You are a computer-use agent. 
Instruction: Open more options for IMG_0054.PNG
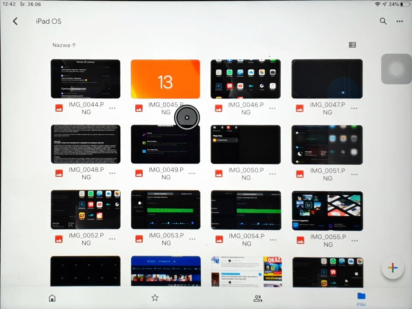pos(273,240)
